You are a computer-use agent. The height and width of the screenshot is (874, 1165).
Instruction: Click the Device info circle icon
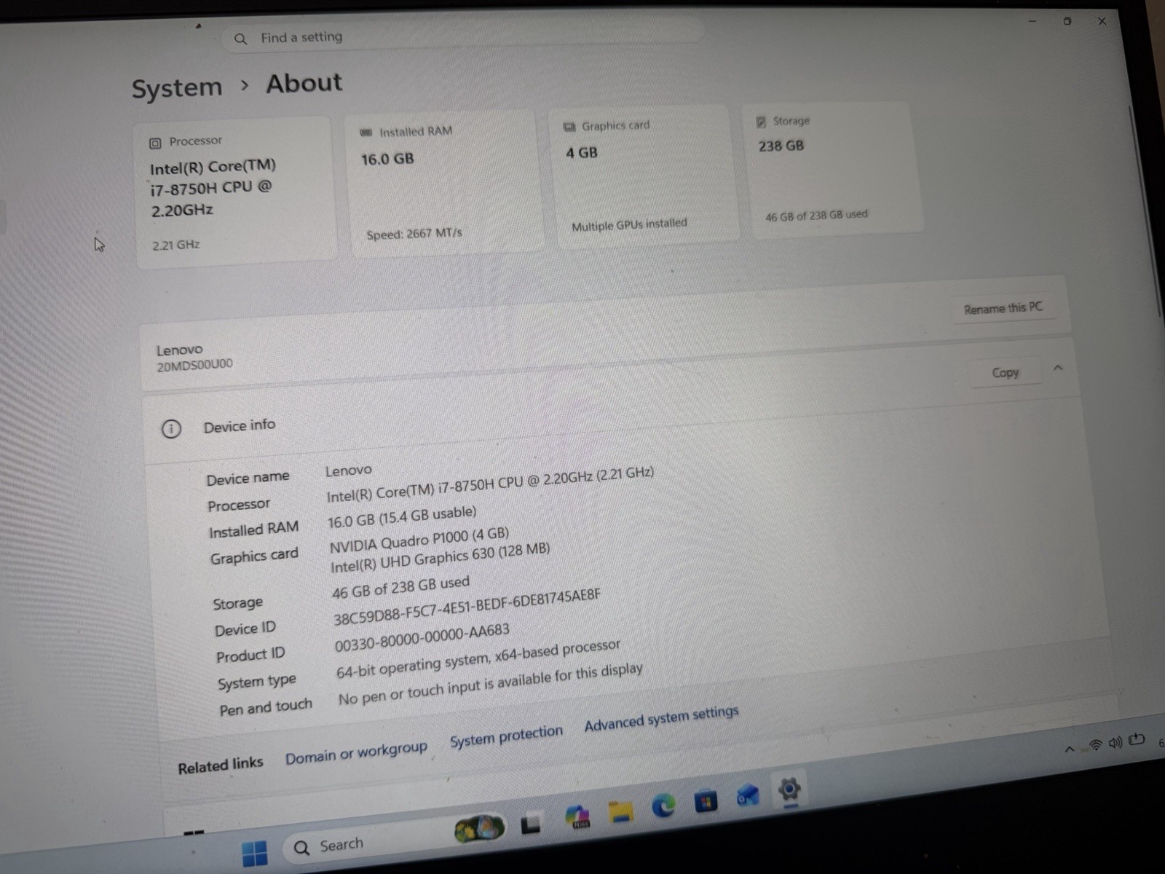pyautogui.click(x=171, y=429)
